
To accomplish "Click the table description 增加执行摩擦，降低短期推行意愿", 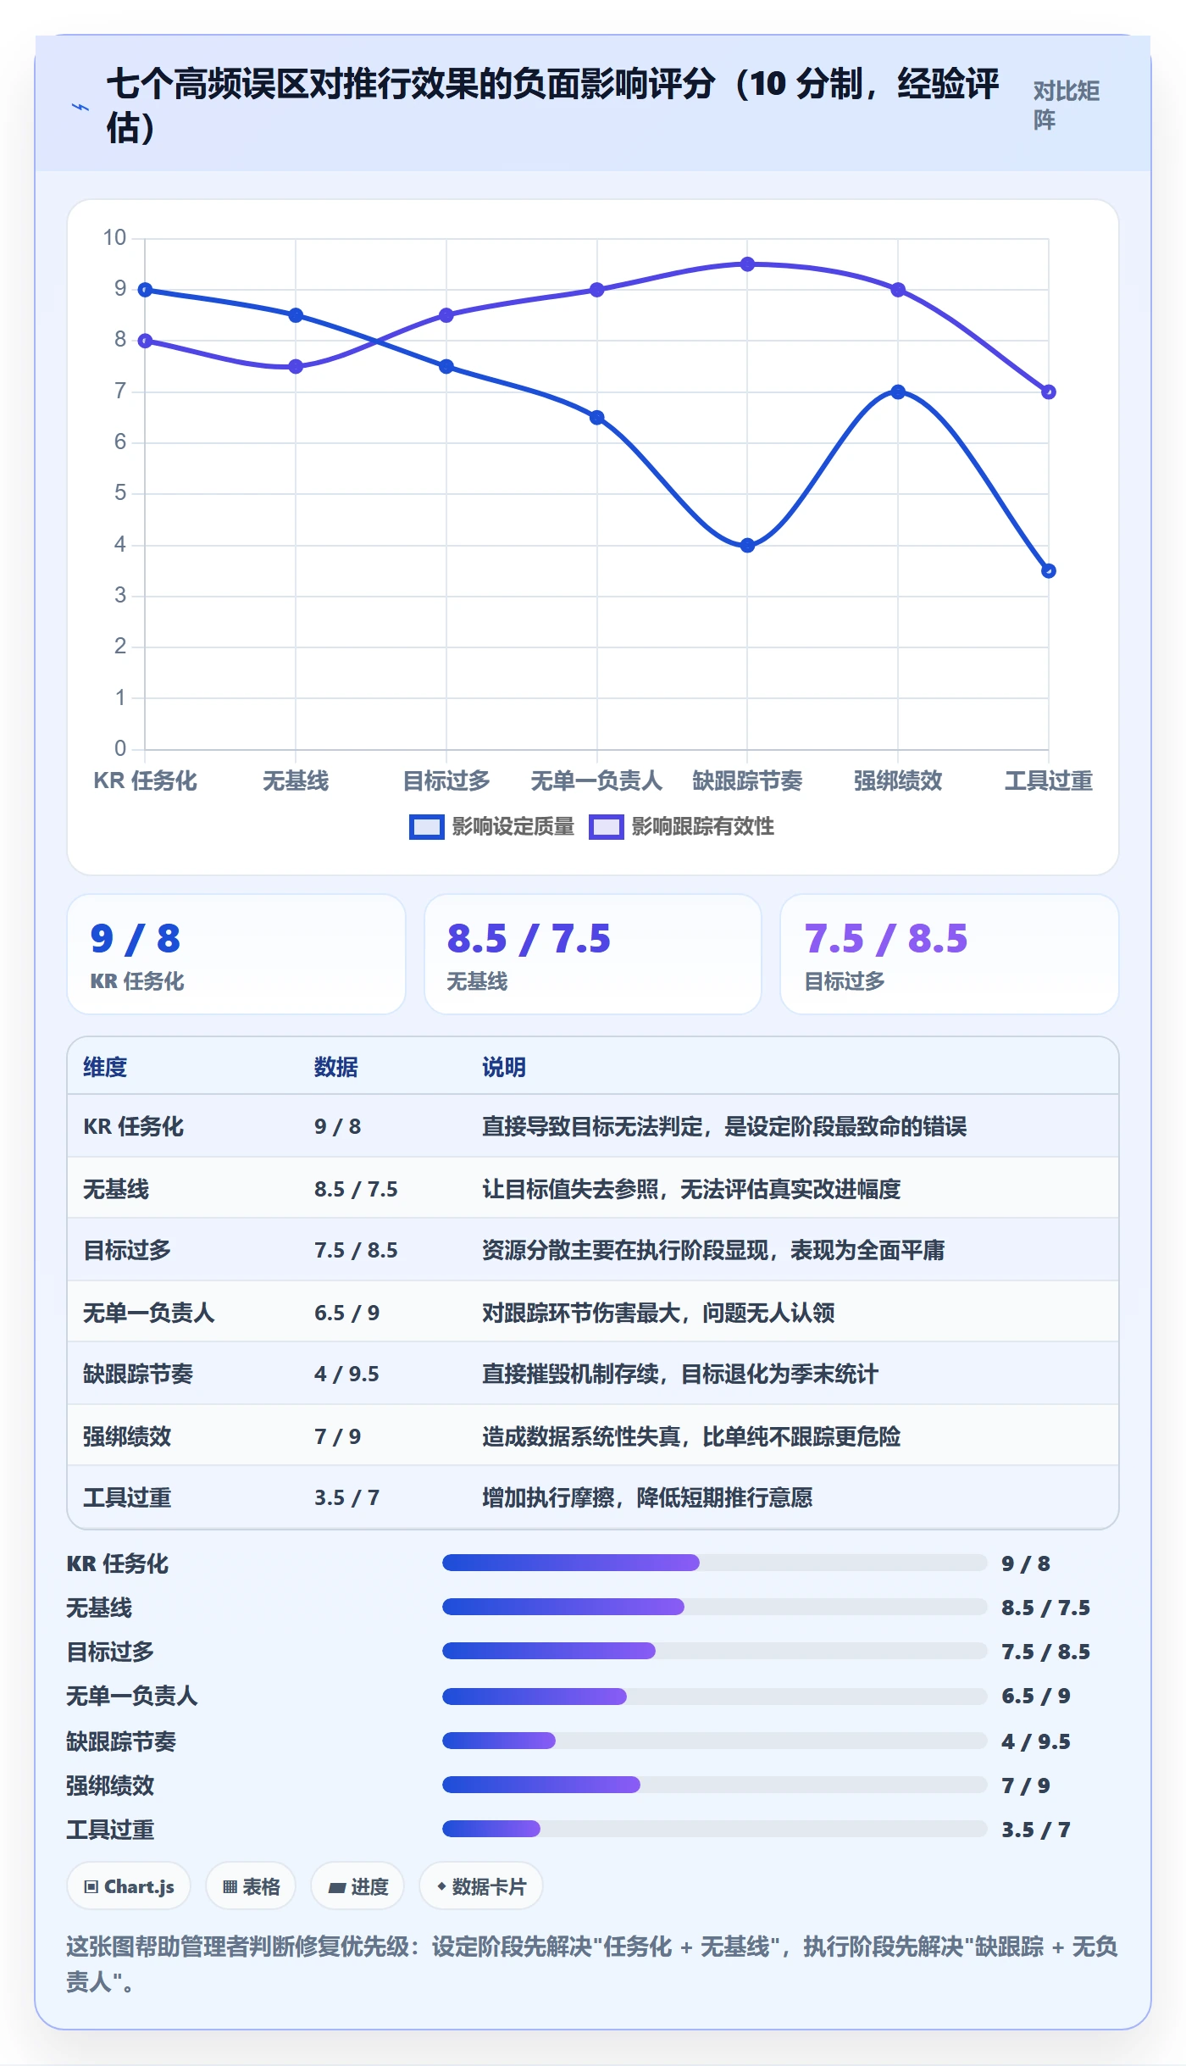I will click(647, 1497).
